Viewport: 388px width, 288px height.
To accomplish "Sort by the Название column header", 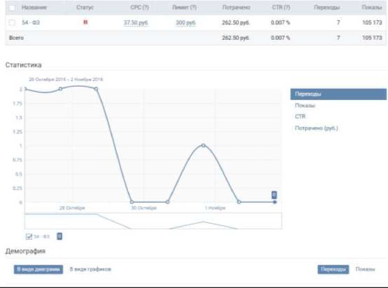I will 34,8.
